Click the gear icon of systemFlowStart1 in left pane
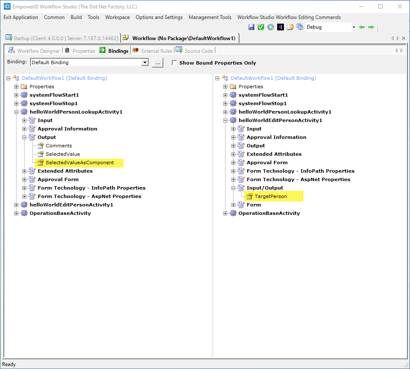This screenshot has width=410, height=369. 24,95
